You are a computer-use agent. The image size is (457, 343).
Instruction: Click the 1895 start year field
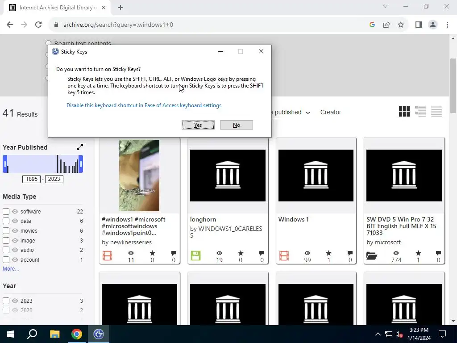point(32,179)
